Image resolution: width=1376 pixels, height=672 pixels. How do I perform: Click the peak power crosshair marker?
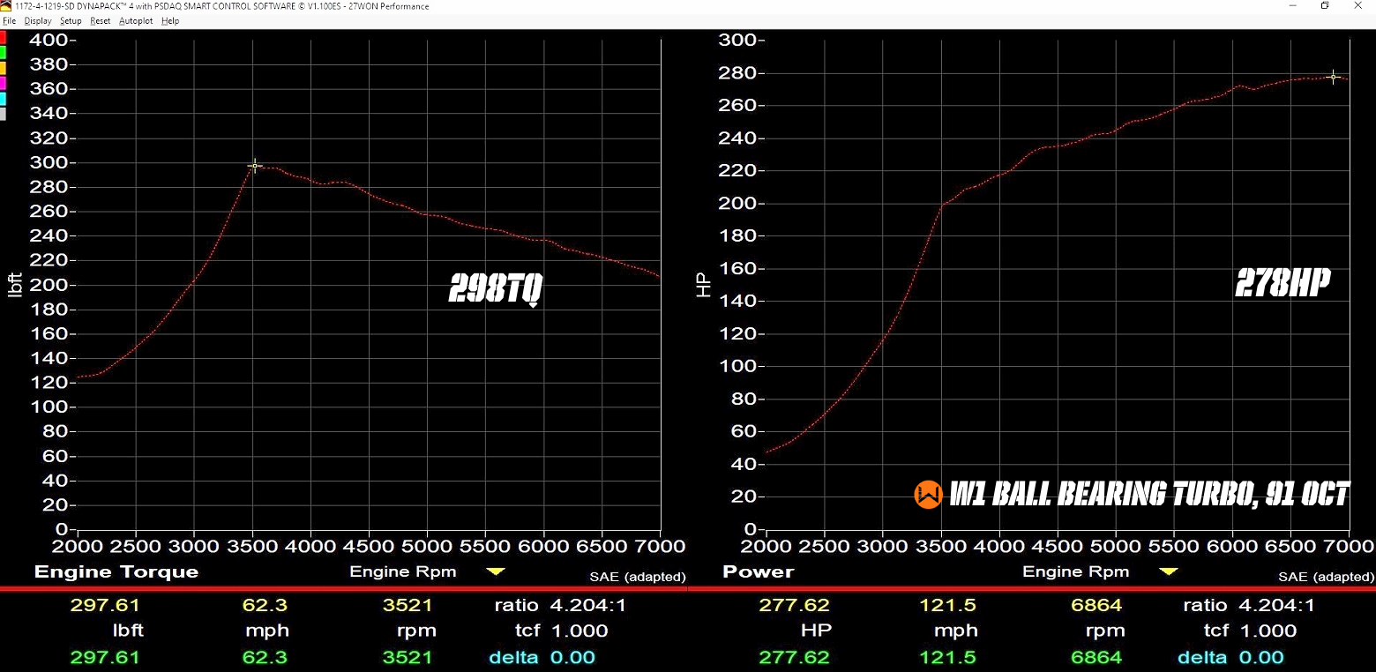click(1333, 78)
